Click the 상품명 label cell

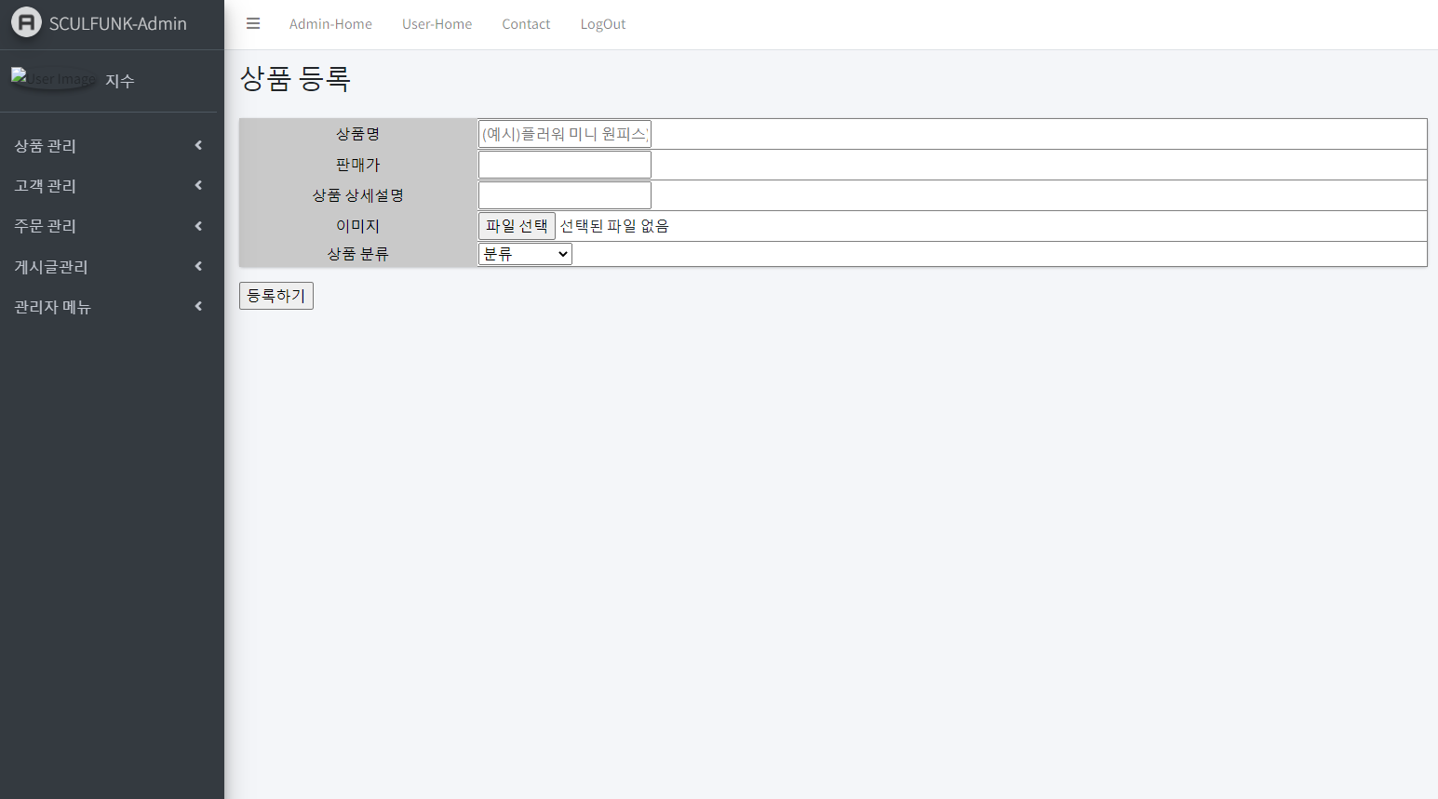[358, 134]
